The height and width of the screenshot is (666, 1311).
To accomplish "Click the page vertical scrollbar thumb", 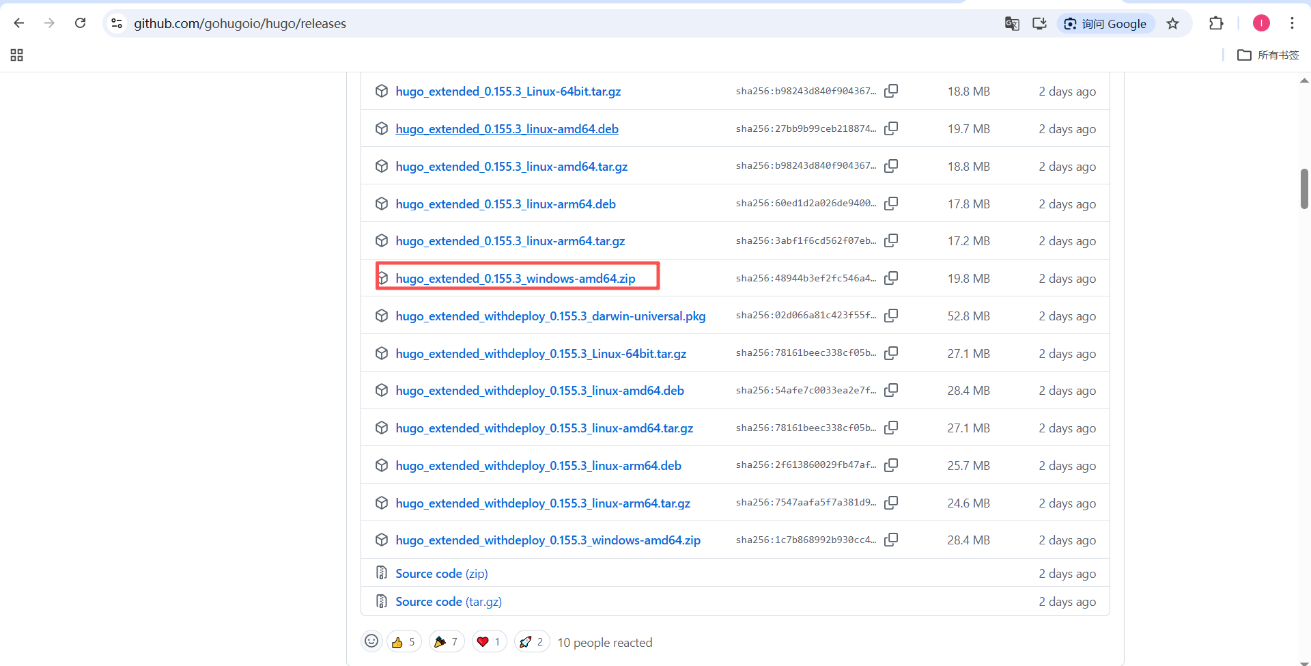I will pos(1304,189).
